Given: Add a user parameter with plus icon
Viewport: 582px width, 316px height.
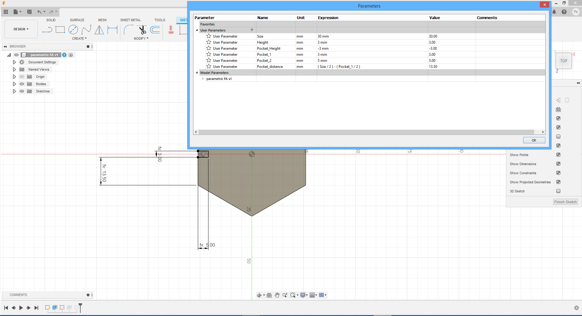Looking at the screenshot, I should (x=252, y=30).
